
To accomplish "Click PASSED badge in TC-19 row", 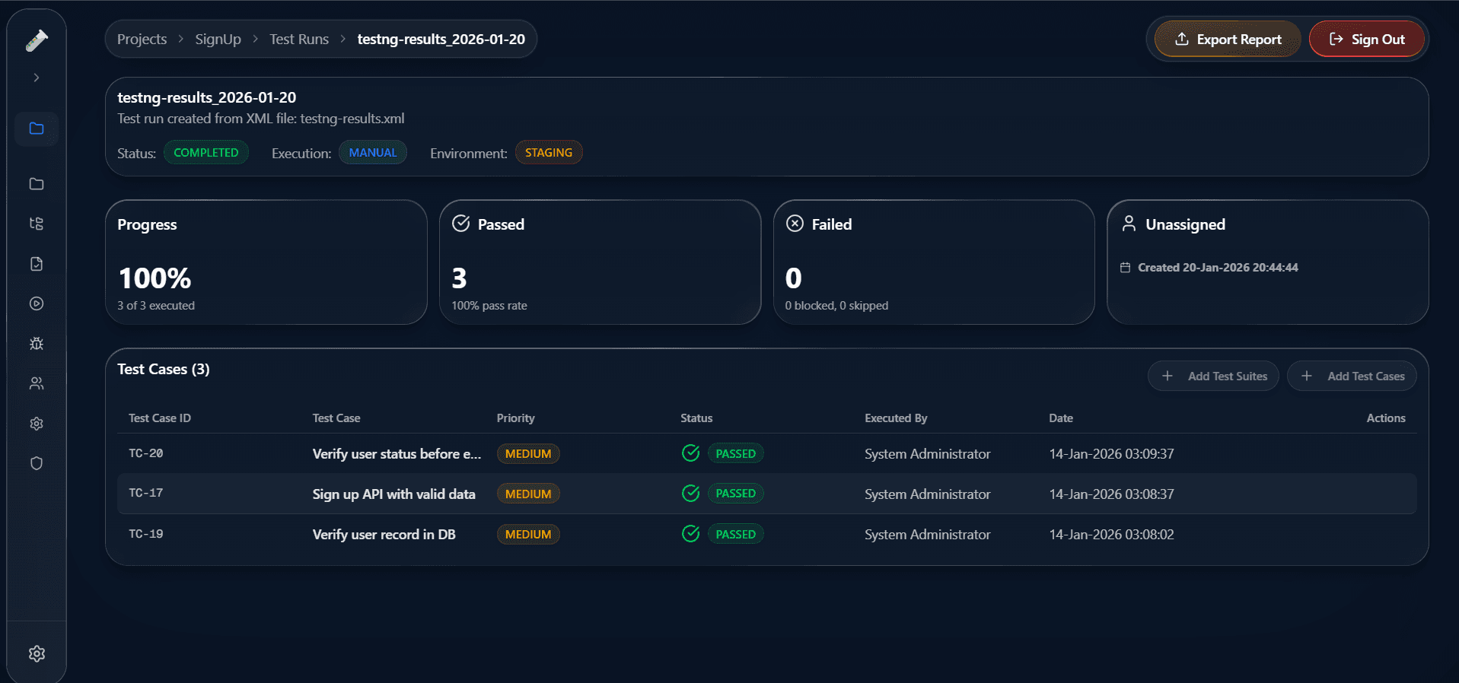I will pyautogui.click(x=736, y=534).
